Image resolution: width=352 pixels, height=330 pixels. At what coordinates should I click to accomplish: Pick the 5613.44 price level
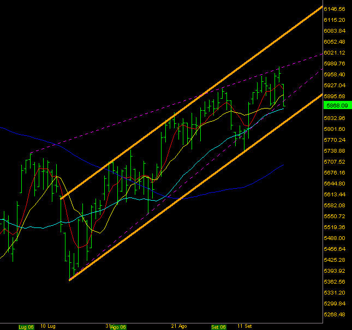pos(335,195)
